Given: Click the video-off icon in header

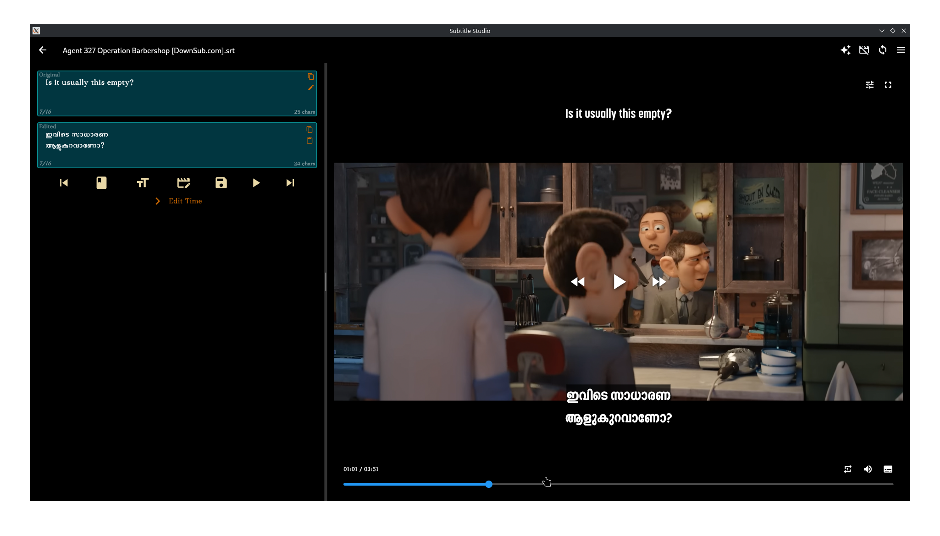Looking at the screenshot, I should (864, 50).
